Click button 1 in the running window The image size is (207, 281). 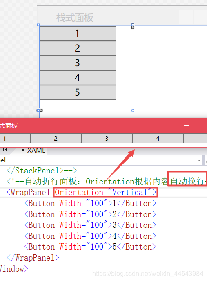[x=15, y=138]
